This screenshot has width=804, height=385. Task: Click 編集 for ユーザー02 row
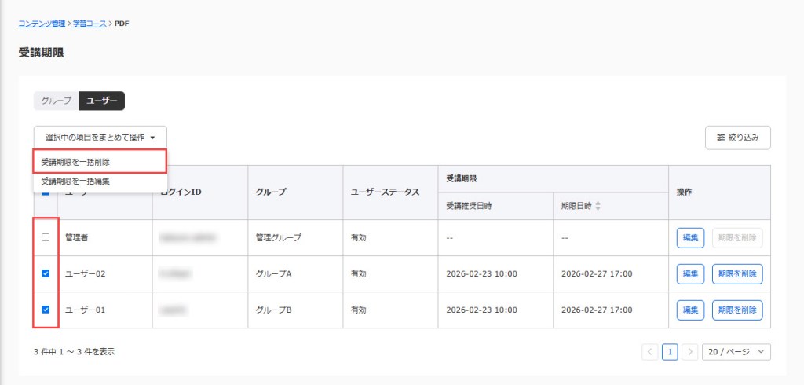(690, 273)
